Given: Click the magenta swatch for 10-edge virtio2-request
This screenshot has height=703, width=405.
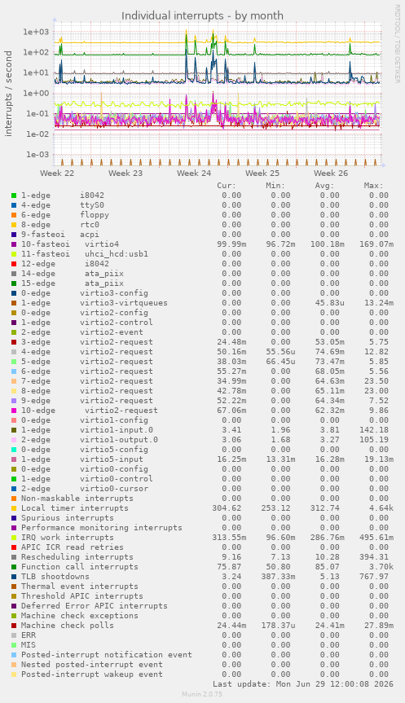Looking at the screenshot, I should point(14,411).
